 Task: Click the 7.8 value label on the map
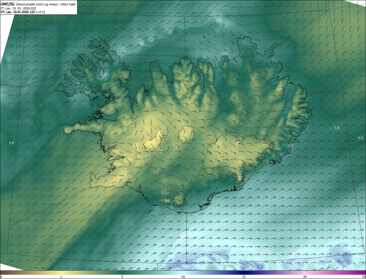(x=141, y=43)
